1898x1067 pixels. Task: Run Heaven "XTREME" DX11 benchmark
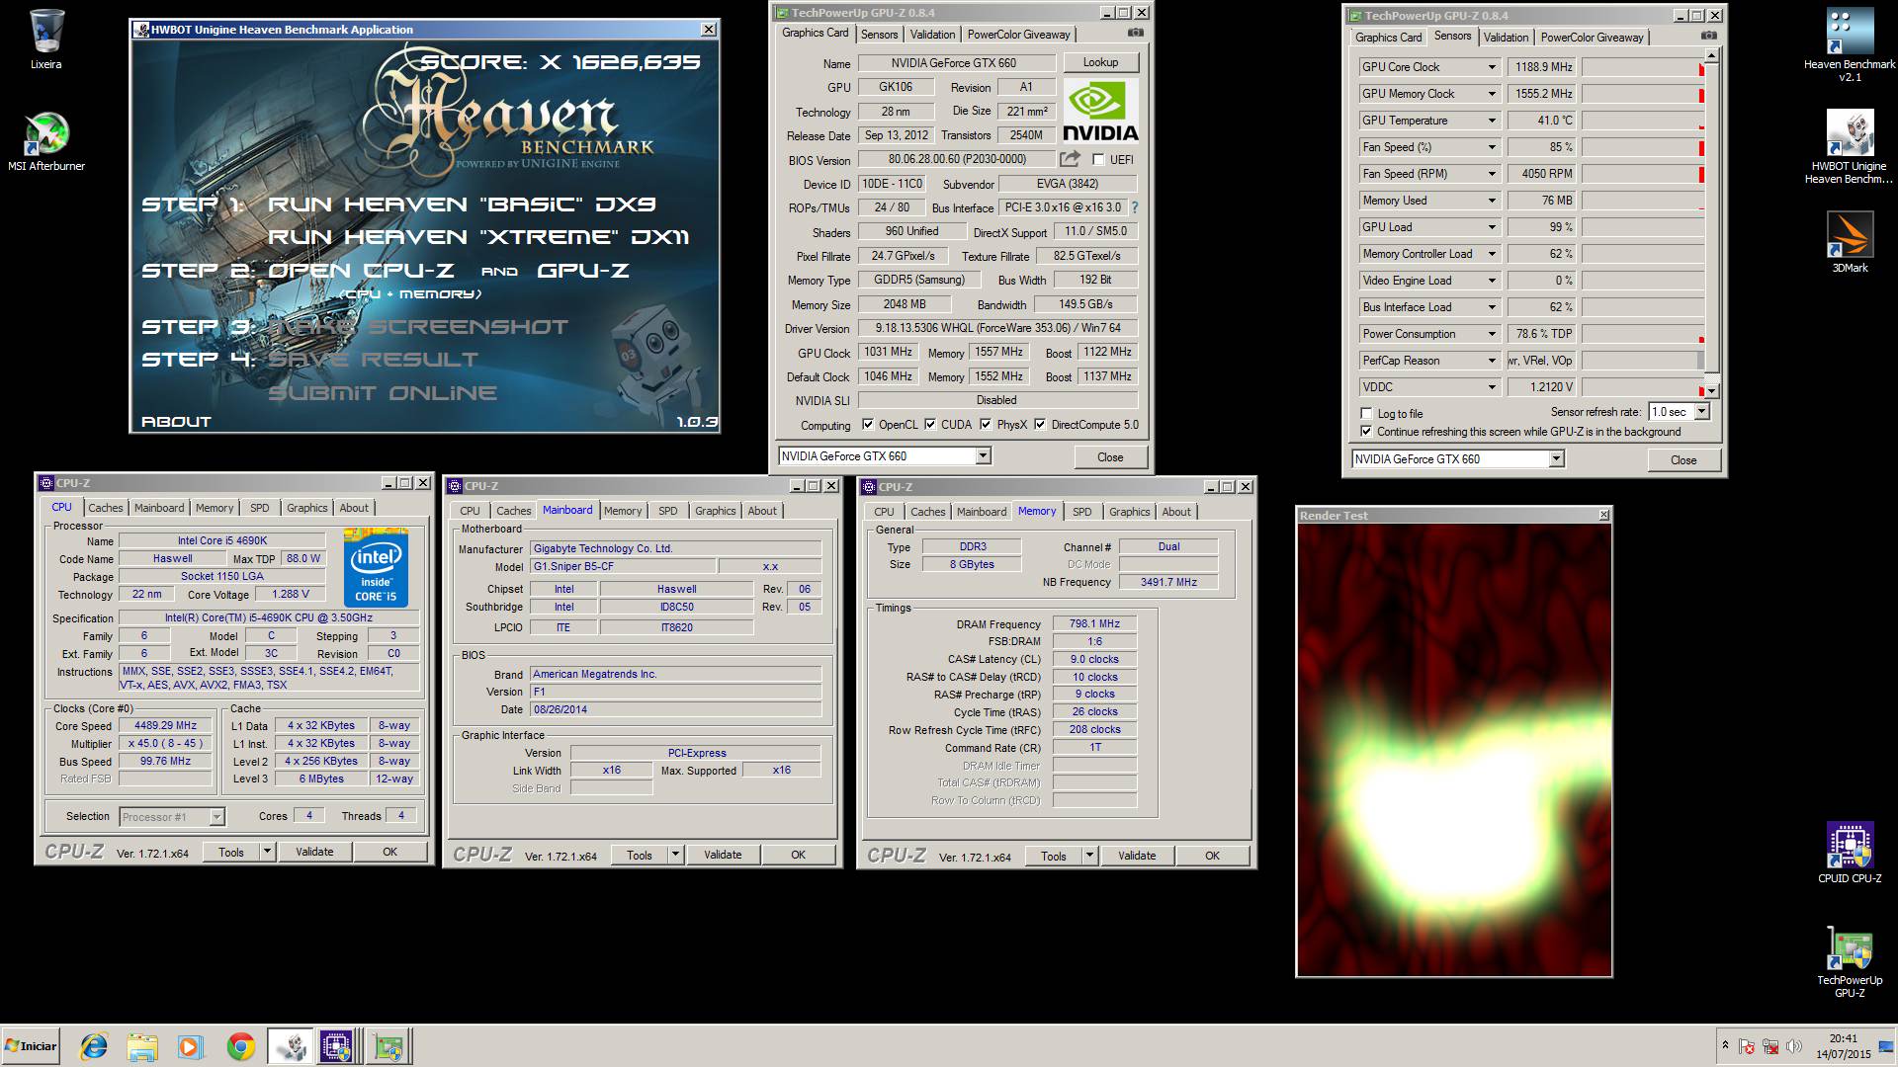(478, 237)
